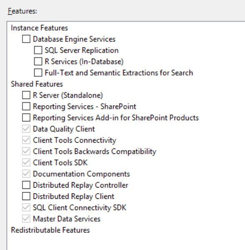Click the SQL Client Connectivity SDK checkbox

point(26,208)
